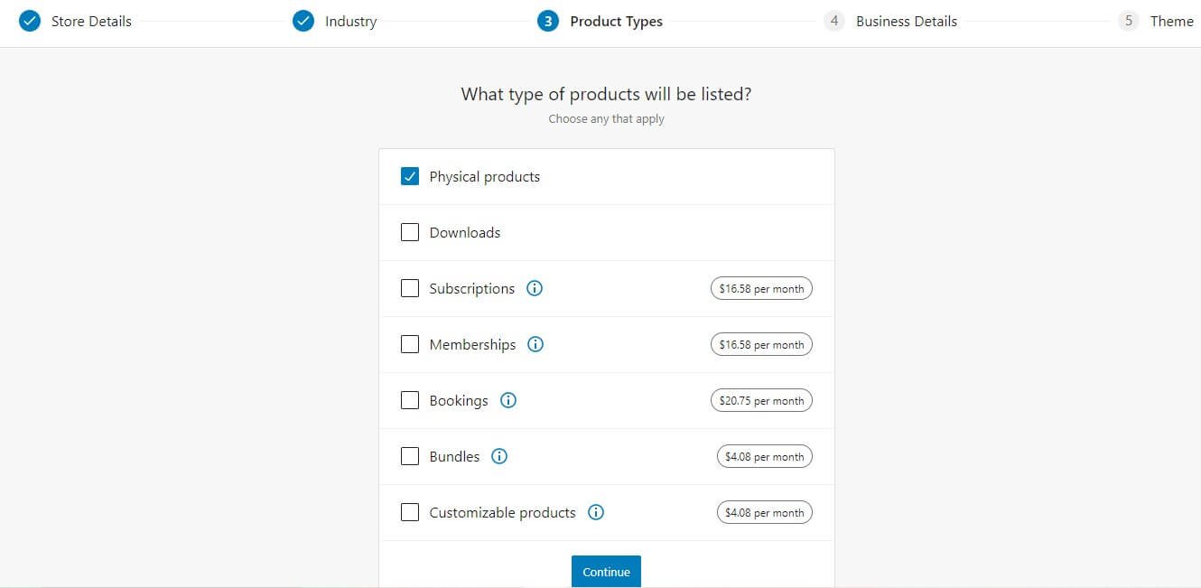Screen dimensions: 1201x588
Task: Select the Memberships checkbox
Action: 410,345
